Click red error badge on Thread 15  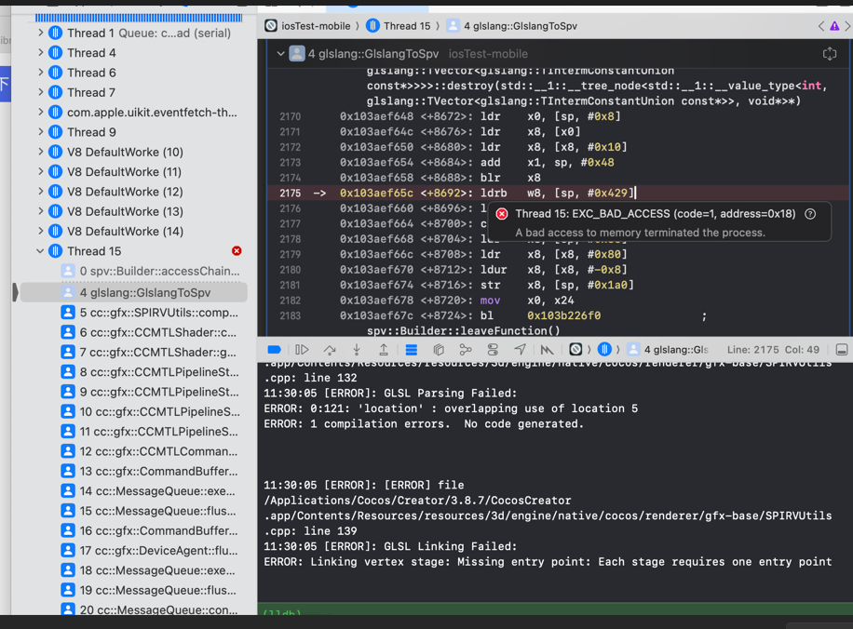pos(237,250)
